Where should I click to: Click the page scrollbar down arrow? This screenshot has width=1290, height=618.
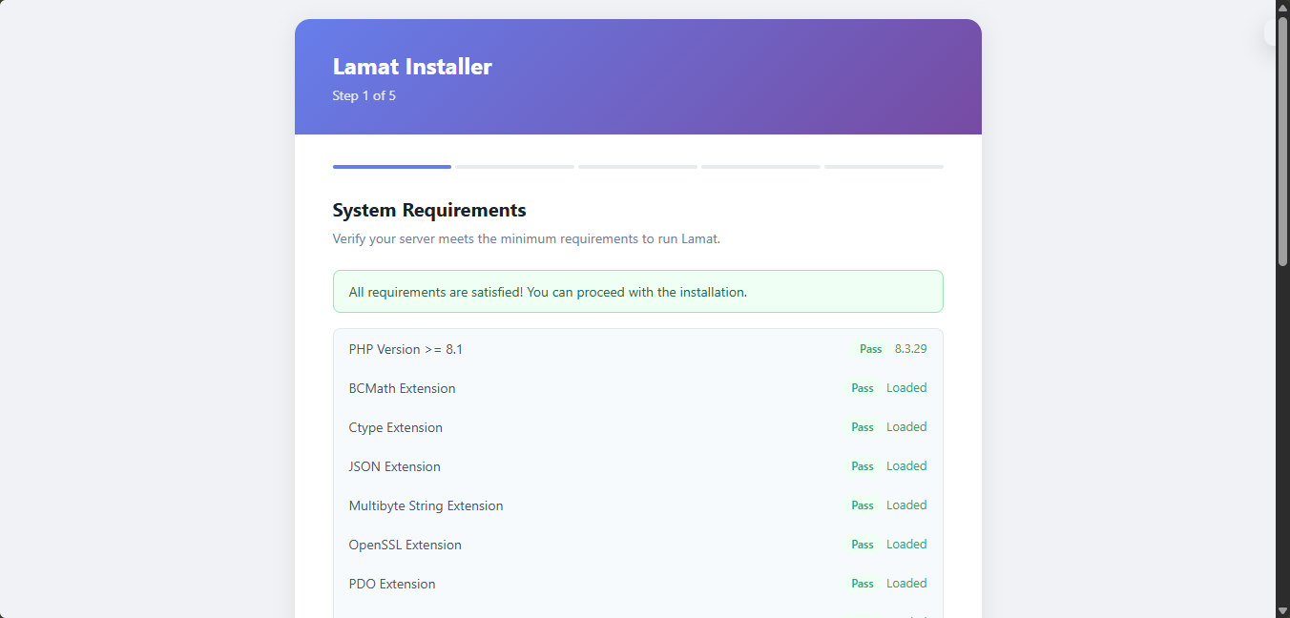[1282, 610]
